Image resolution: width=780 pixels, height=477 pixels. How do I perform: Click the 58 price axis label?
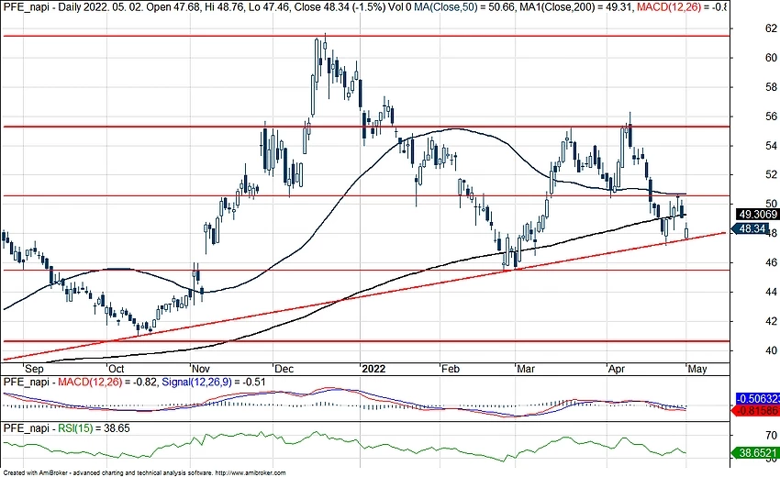click(x=771, y=87)
